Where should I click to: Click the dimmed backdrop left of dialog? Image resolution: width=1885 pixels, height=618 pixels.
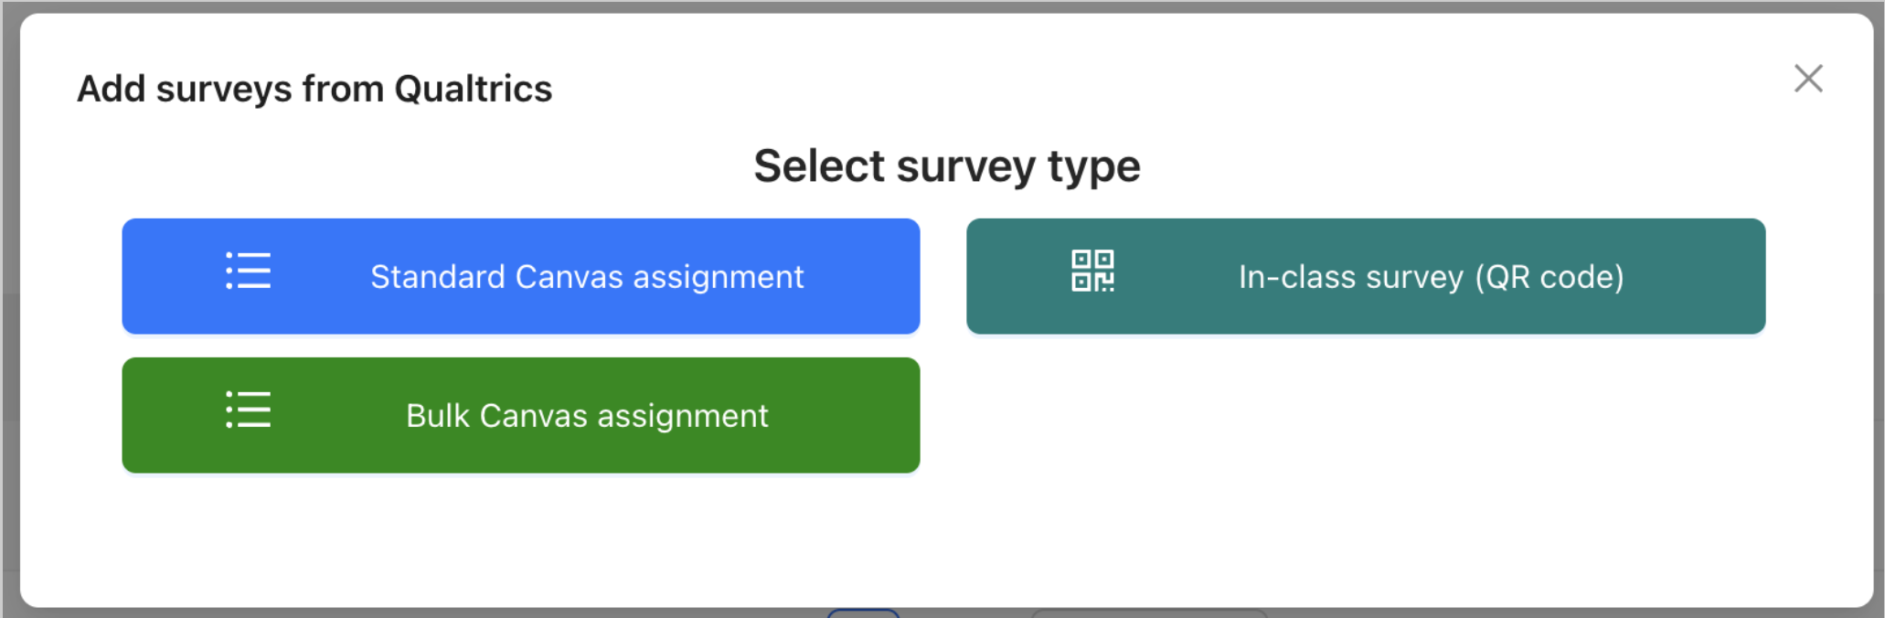coord(9,311)
